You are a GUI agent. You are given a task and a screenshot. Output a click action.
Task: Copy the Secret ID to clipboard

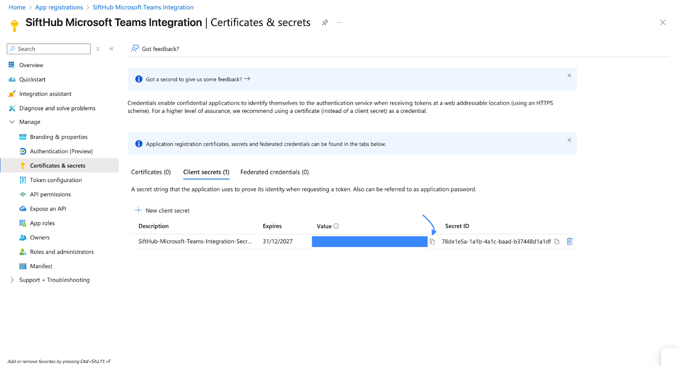(557, 241)
